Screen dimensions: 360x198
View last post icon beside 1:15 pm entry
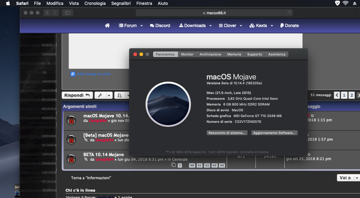tap(312, 116)
